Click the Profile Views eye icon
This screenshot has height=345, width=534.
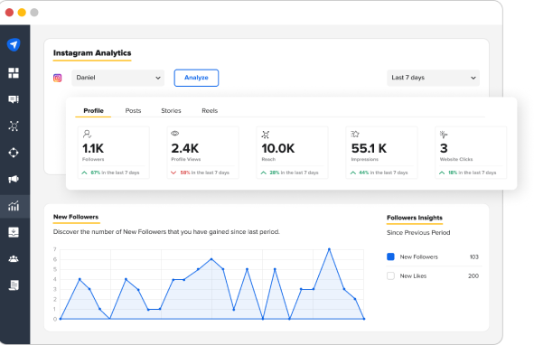pyautogui.click(x=174, y=134)
